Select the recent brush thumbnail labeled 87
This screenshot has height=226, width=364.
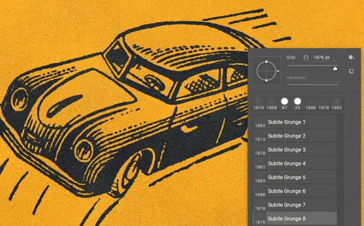tap(284, 104)
